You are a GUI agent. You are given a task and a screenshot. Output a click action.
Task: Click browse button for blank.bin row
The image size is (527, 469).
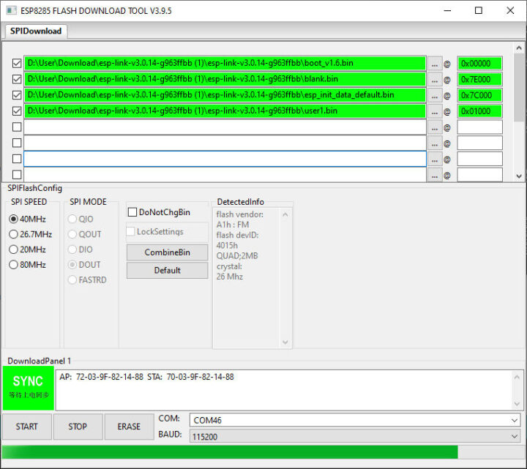435,79
